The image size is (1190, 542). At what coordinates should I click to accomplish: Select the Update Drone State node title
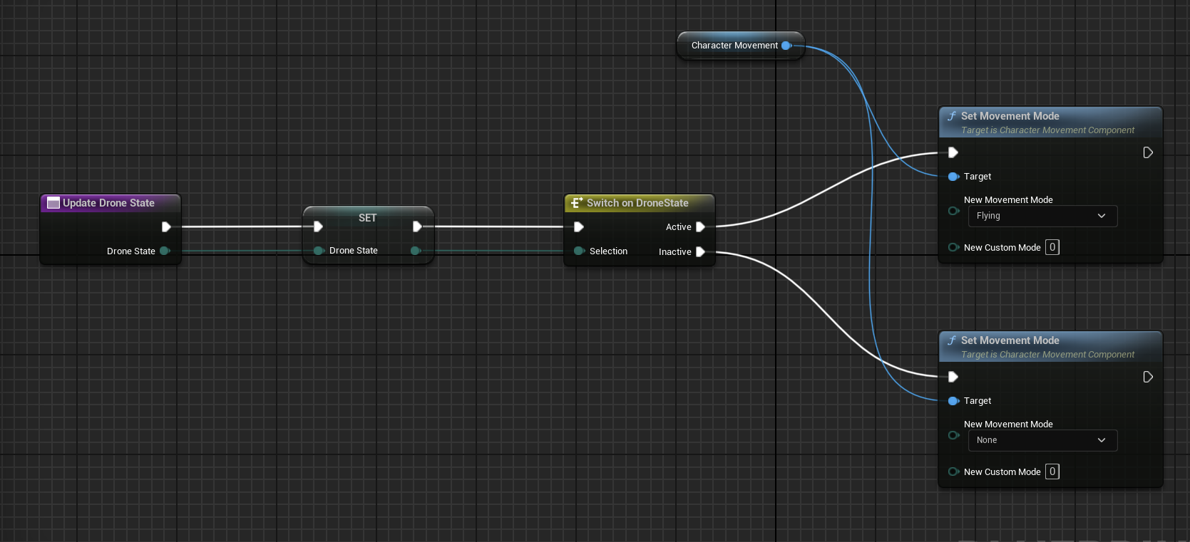108,203
